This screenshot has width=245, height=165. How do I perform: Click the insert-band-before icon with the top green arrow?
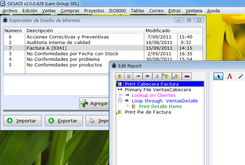click(167, 76)
